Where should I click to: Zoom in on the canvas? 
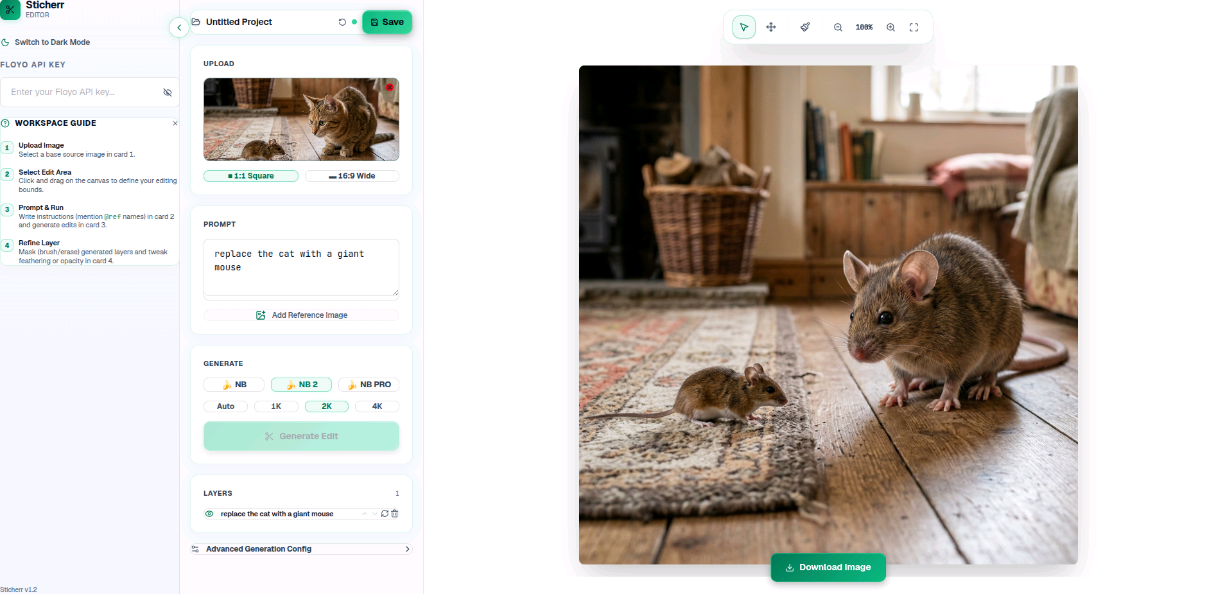[x=890, y=27]
